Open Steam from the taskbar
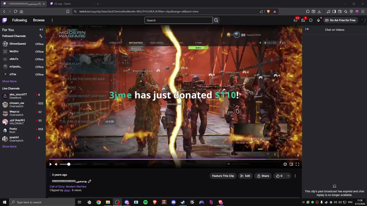This screenshot has height=206, width=367. [183, 202]
